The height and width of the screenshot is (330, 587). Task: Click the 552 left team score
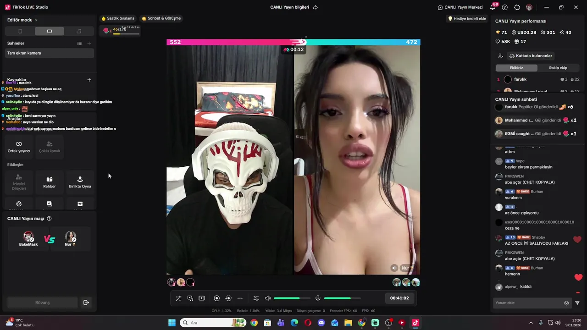pyautogui.click(x=175, y=42)
